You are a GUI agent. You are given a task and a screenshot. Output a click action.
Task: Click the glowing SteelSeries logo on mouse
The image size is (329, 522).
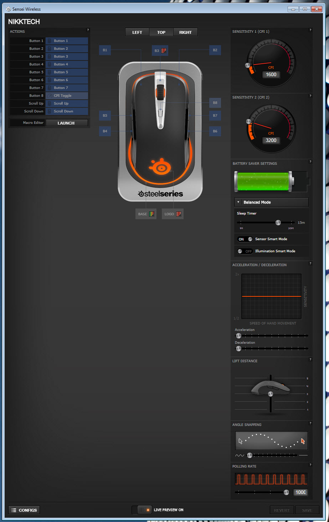(160, 166)
